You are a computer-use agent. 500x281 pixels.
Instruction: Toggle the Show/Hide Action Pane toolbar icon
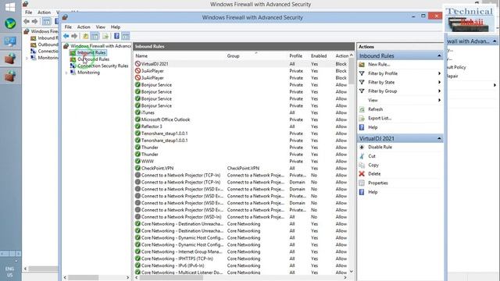click(126, 36)
